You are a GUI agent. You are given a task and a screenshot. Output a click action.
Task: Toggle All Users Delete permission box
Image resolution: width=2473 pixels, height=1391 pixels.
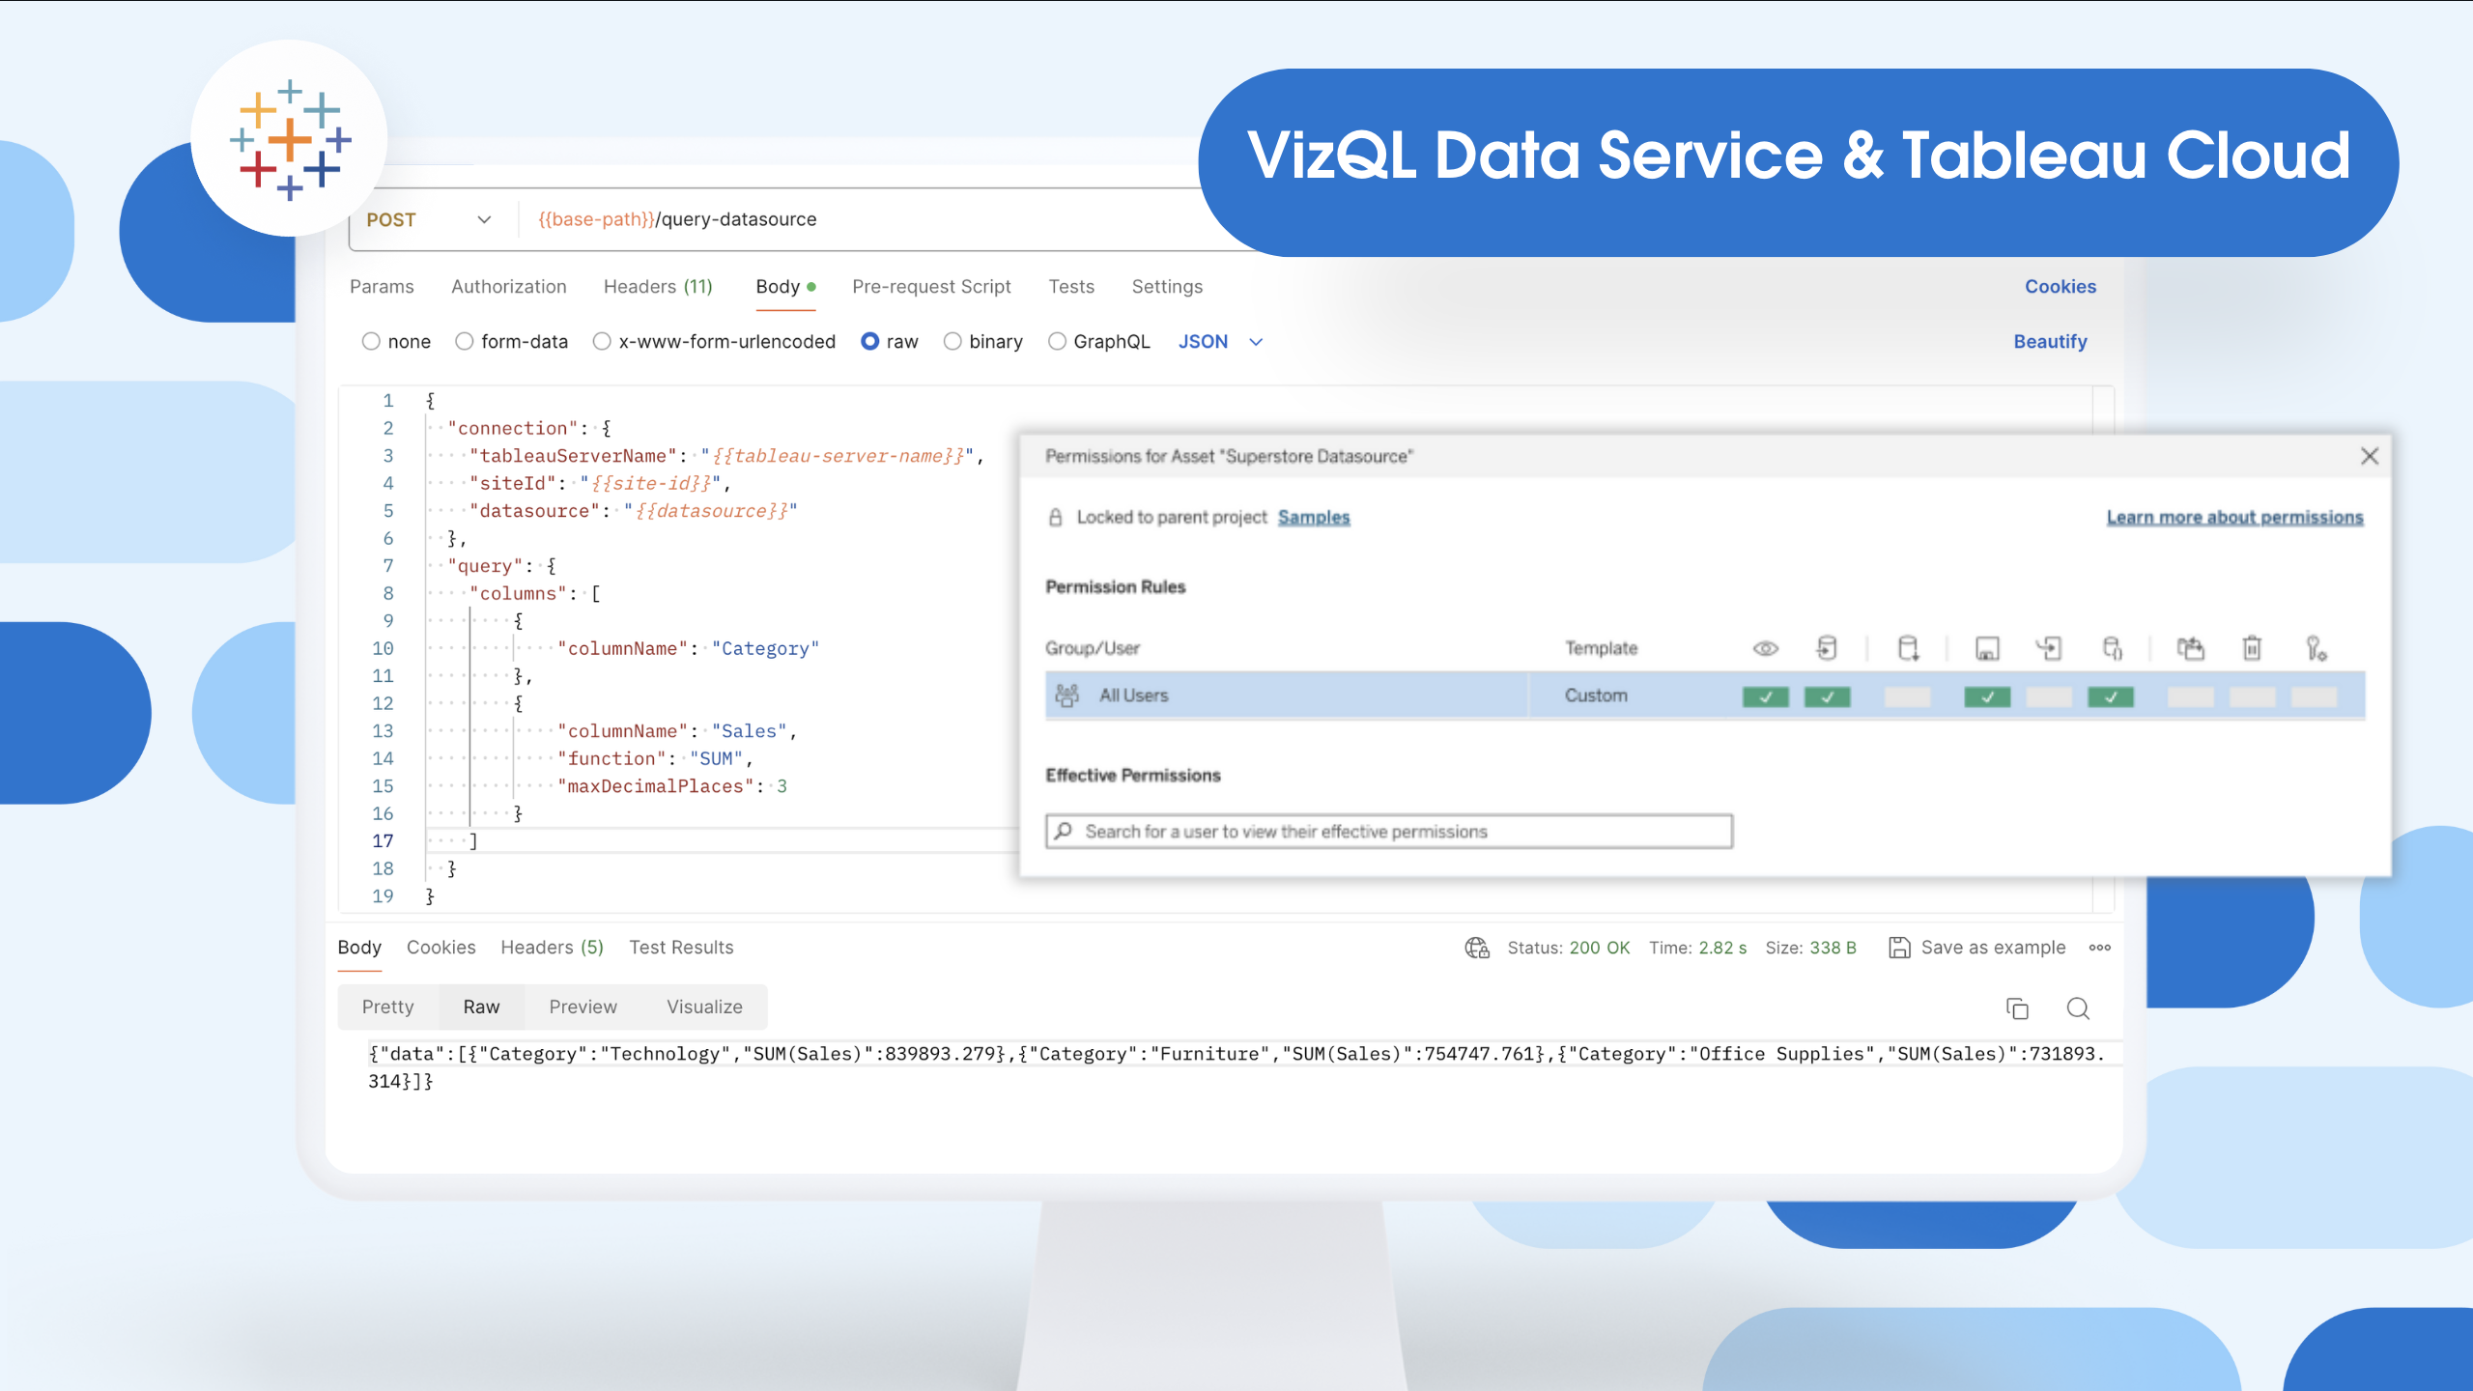(x=2252, y=696)
